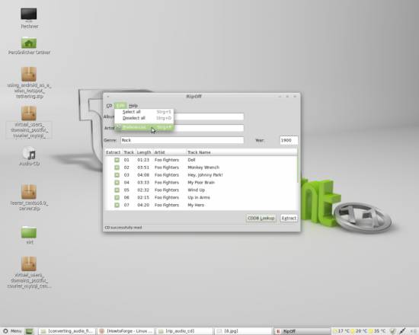Switch to rip_audio_cd taskbar window

coord(184,331)
